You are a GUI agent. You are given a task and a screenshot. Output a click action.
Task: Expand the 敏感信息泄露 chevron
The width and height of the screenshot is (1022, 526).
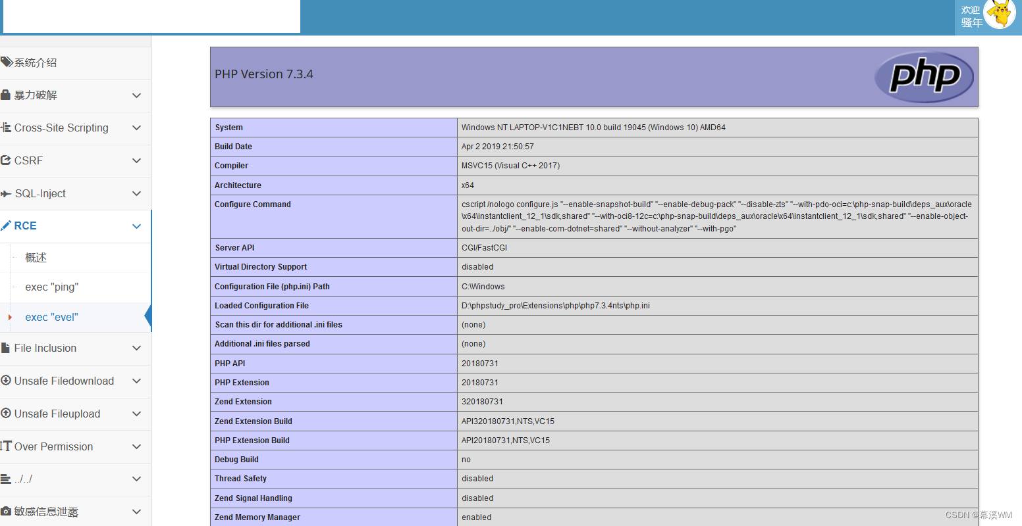(136, 512)
